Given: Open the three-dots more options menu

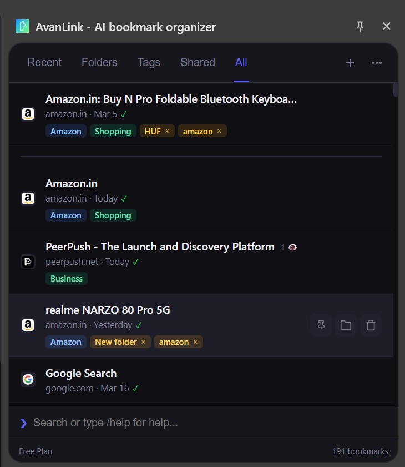Looking at the screenshot, I should [377, 63].
